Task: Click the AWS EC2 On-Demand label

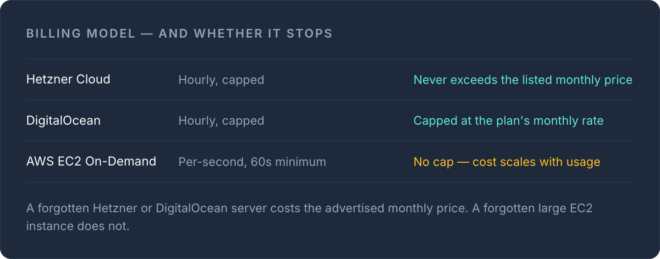Action: point(91,161)
